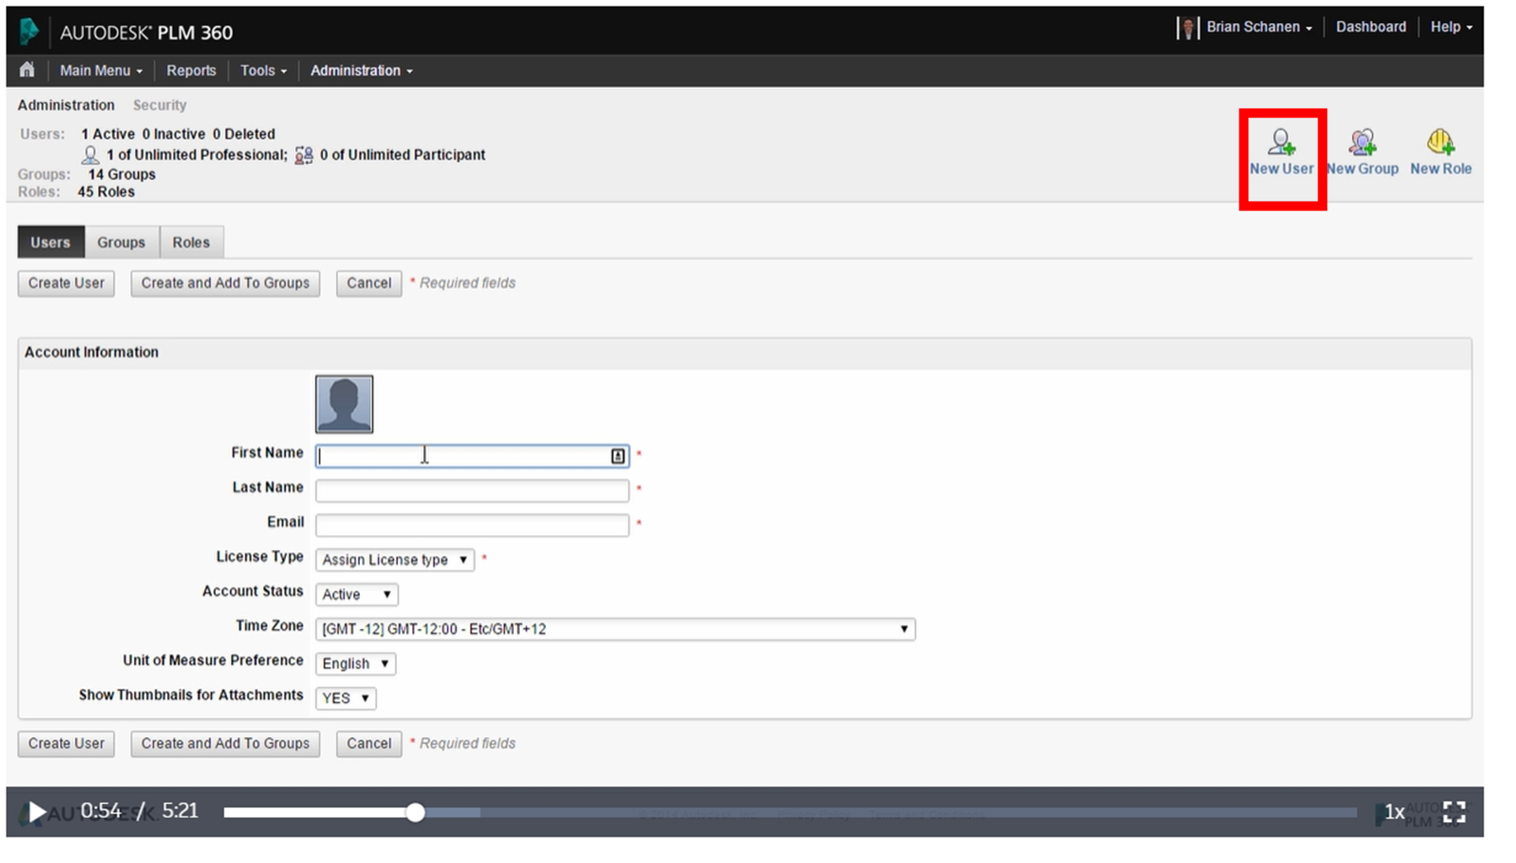Click the Autodesk PLM 360 logo
Image resolution: width=1516 pixels, height=863 pixels.
click(29, 32)
